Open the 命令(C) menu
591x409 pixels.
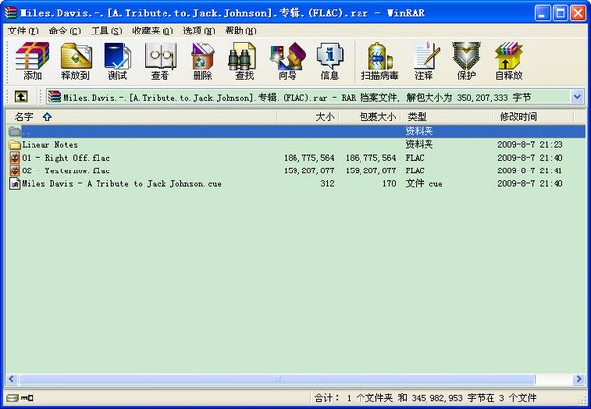click(x=65, y=31)
